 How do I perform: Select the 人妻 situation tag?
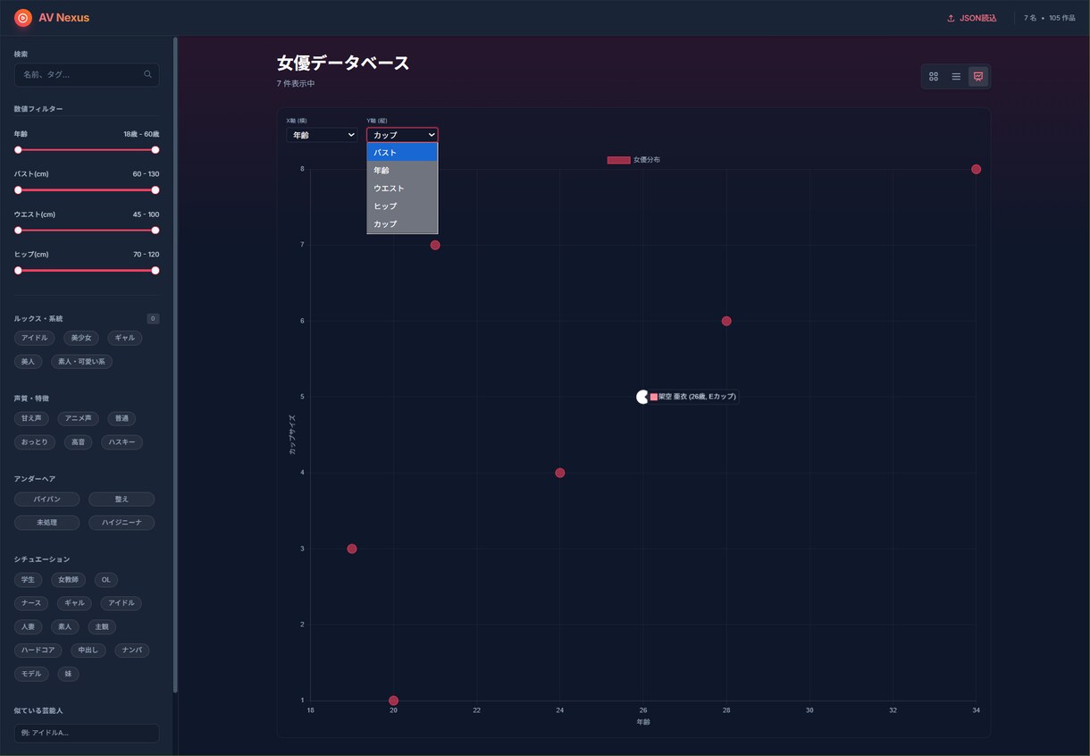pos(29,626)
